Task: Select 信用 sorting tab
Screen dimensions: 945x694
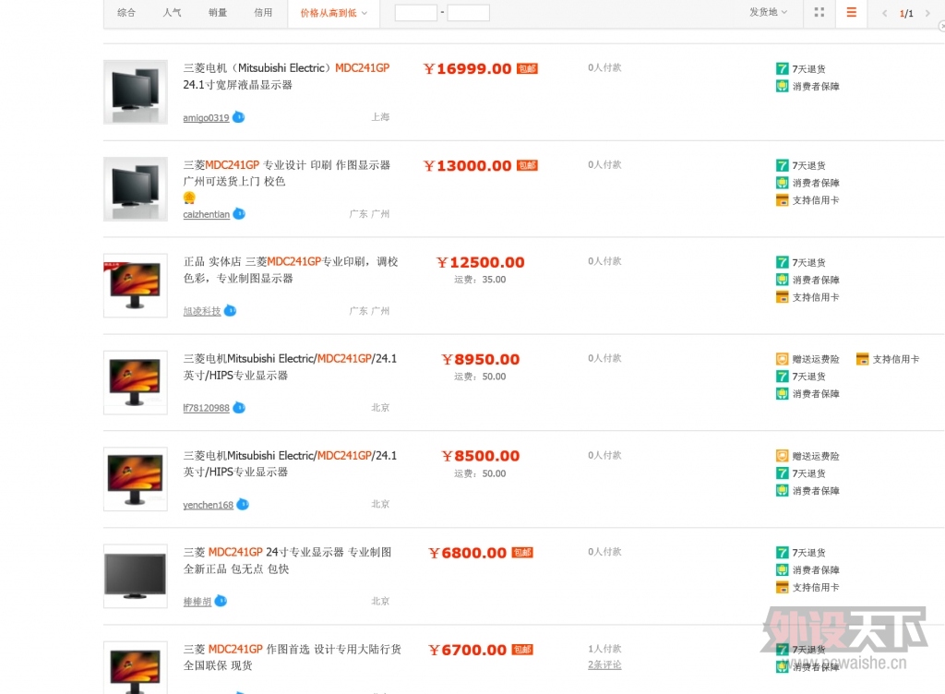Action: click(x=263, y=12)
